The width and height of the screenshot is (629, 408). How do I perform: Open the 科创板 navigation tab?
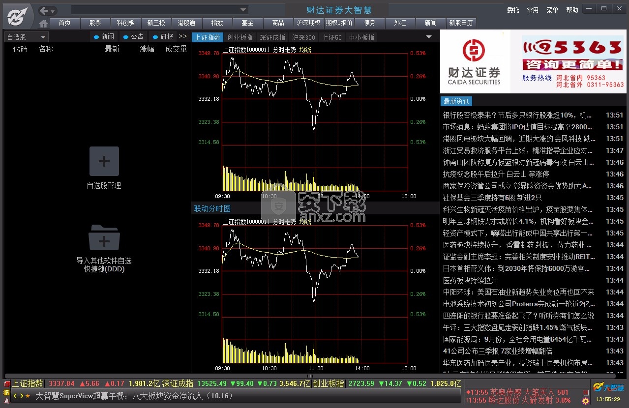coord(125,23)
